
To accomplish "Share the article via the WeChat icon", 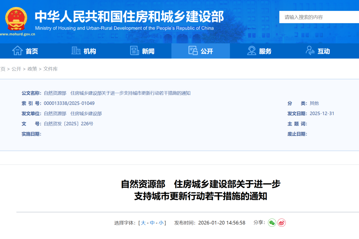I will (273, 223).
